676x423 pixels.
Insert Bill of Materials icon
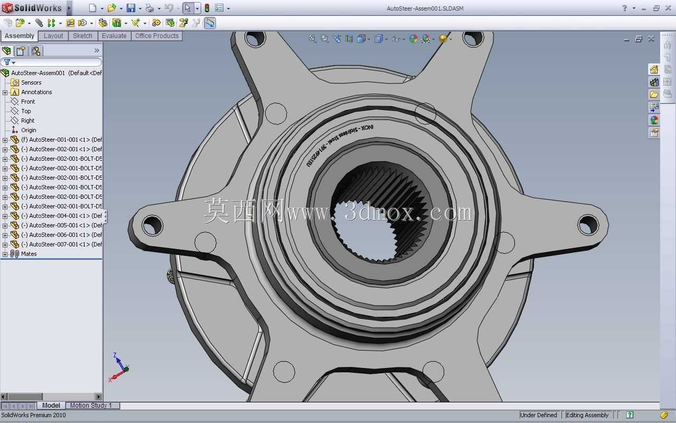tap(170, 23)
